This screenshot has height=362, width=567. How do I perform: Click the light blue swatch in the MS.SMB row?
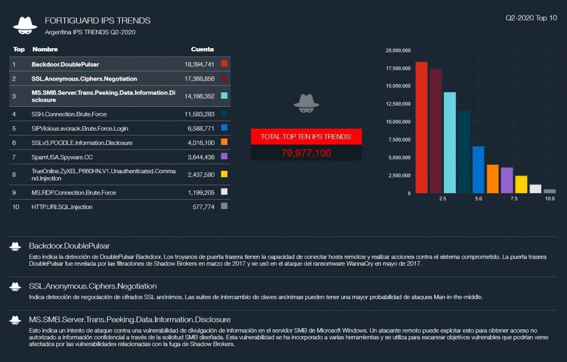coord(224,96)
